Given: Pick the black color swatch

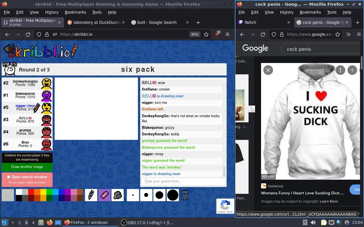Looking at the screenshot, I should tap(19, 198).
